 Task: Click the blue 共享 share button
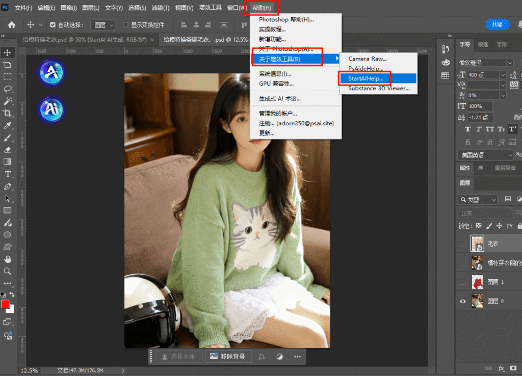coord(497,24)
